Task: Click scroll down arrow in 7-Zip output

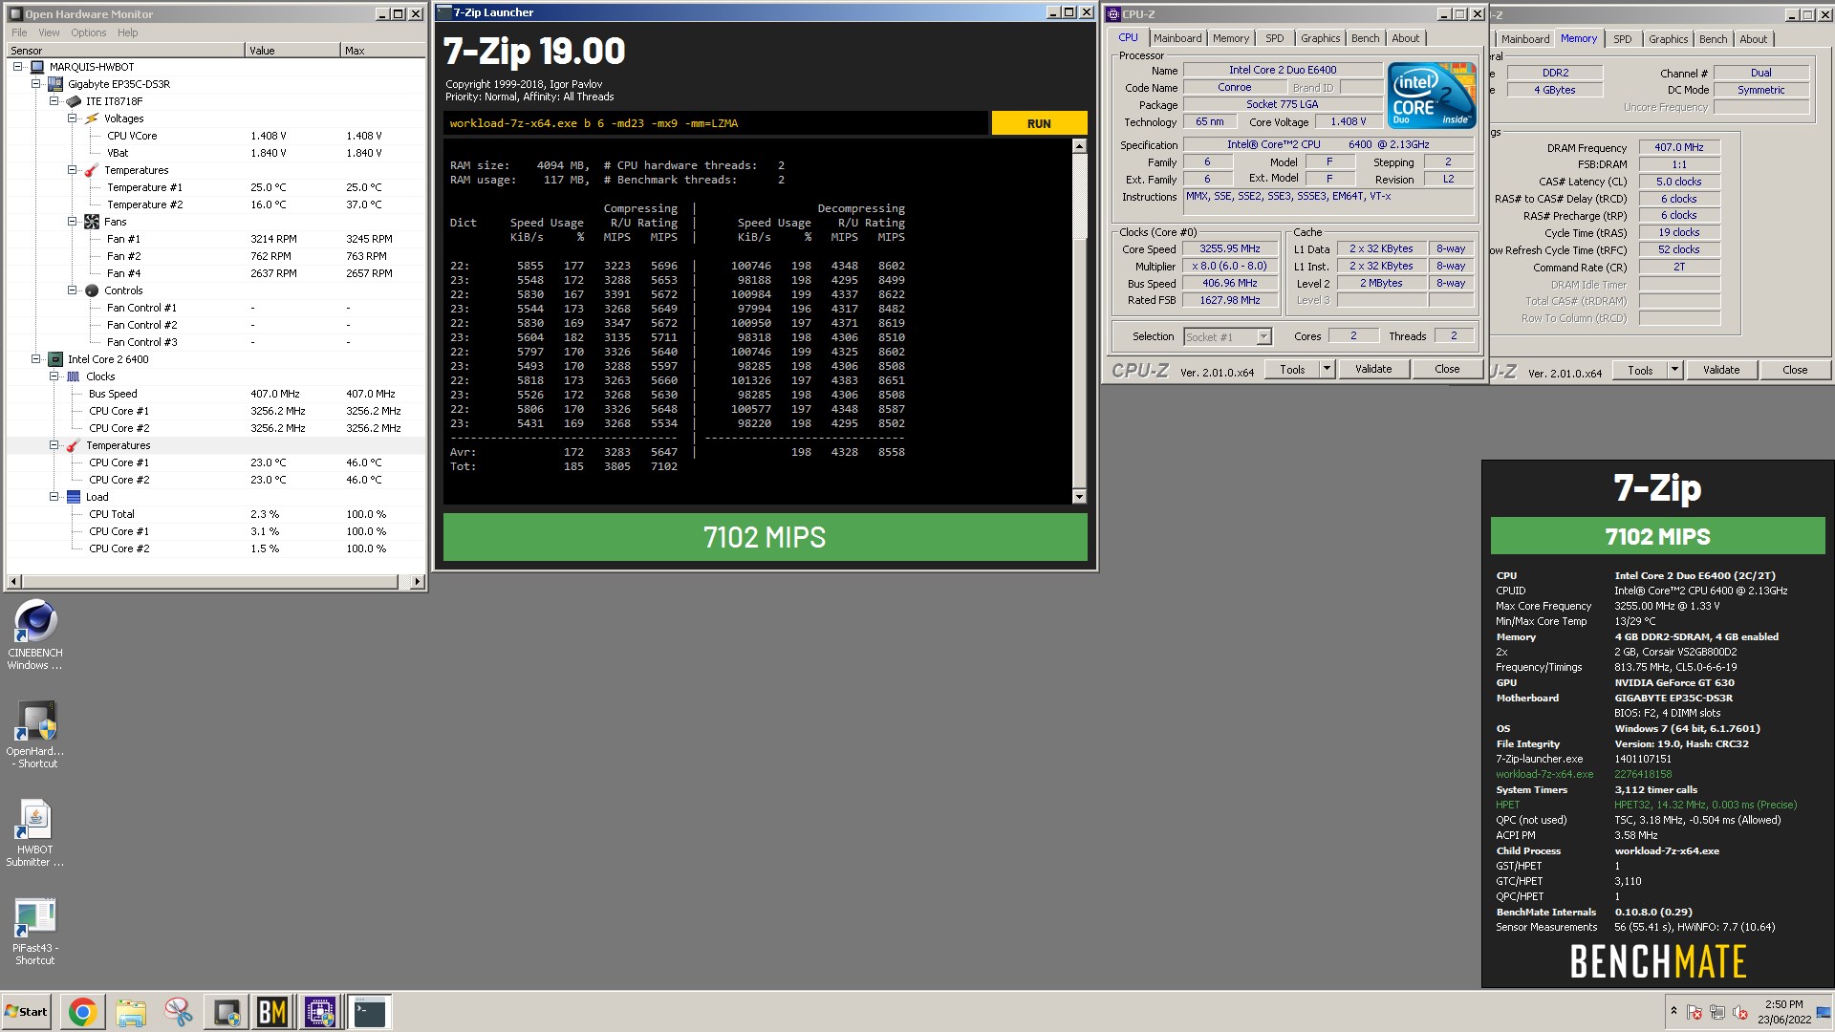Action: pos(1079,496)
